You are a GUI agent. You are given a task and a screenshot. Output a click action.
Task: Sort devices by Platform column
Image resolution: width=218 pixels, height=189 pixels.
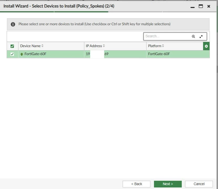tap(156, 46)
